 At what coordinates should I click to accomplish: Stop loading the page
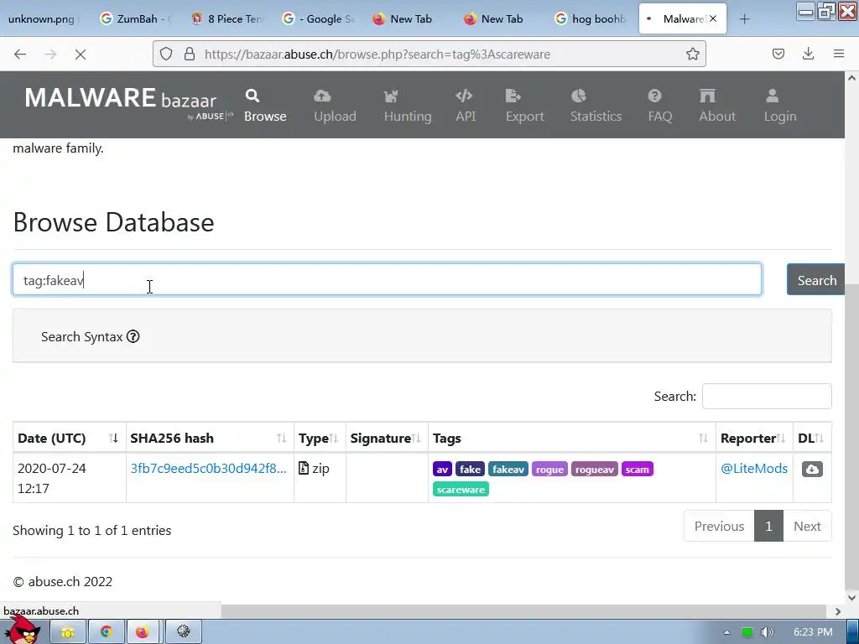81,54
